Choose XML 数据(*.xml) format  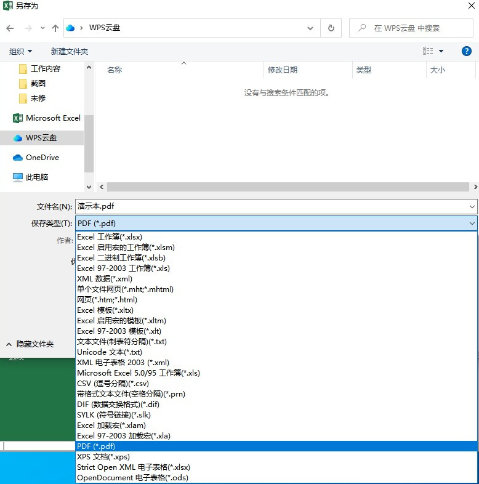click(276, 279)
